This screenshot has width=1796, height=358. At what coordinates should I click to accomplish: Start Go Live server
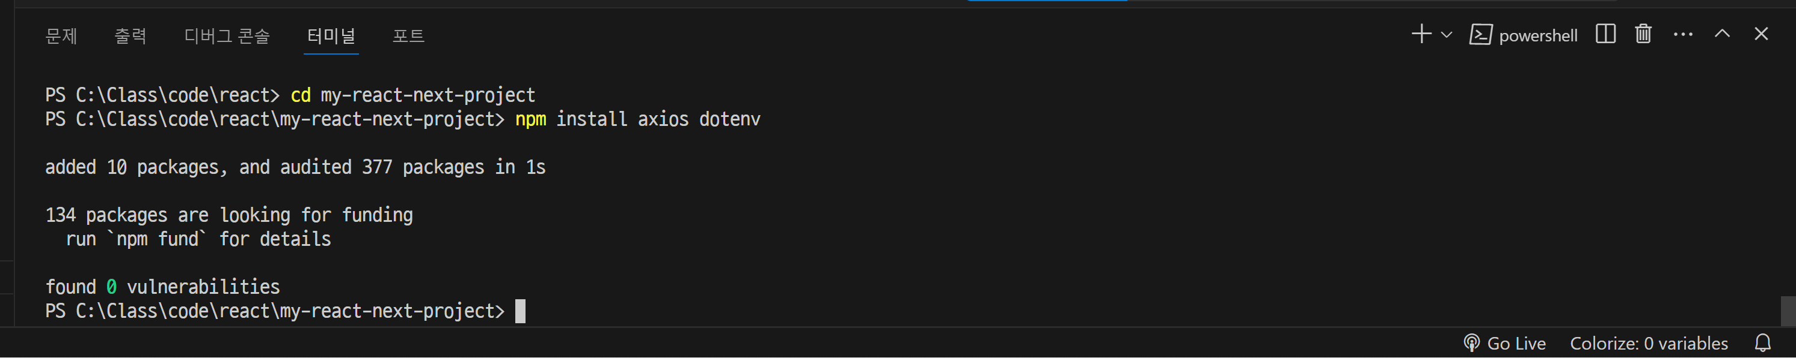click(1504, 344)
